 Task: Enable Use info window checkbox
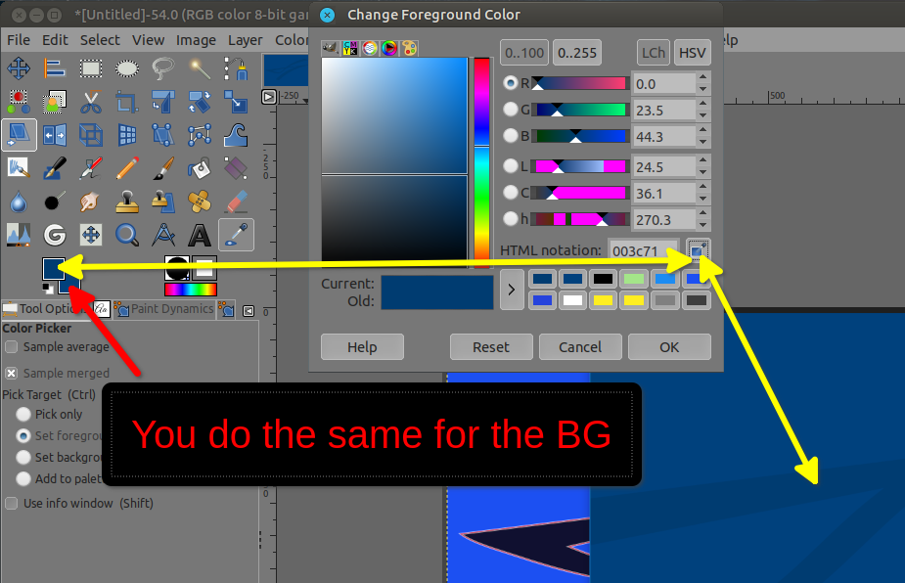point(11,504)
